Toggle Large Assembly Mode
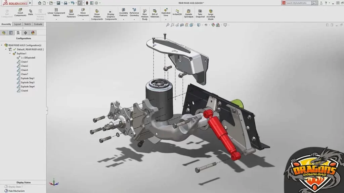Viewport: 344px width, 193px height. coord(210,13)
